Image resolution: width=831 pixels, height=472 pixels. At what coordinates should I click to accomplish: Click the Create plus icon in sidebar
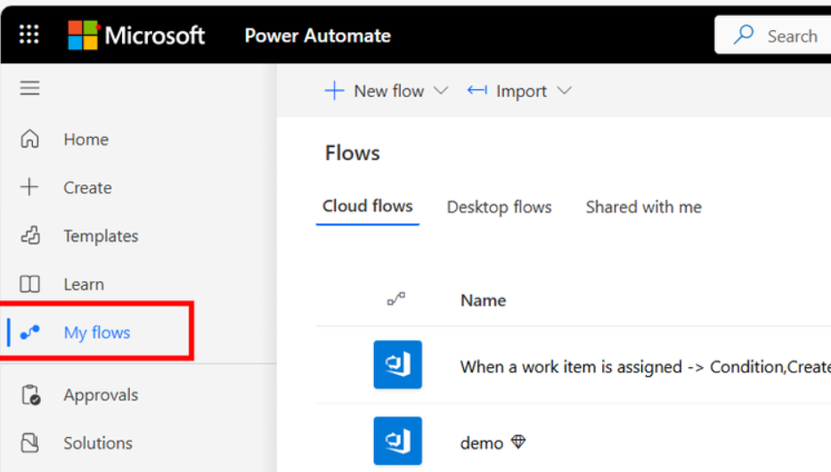29,187
